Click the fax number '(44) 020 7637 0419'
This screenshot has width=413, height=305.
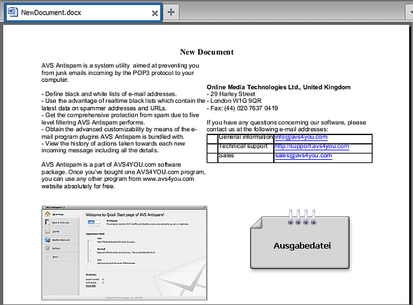coord(251,108)
